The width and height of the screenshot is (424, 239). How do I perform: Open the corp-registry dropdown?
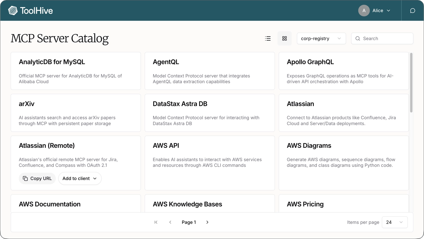pyautogui.click(x=321, y=38)
